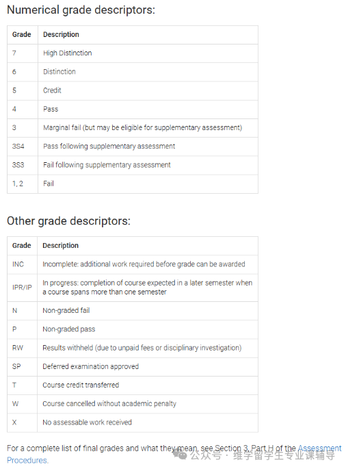Click No assessable work received row
346x469 pixels.
click(x=133, y=422)
